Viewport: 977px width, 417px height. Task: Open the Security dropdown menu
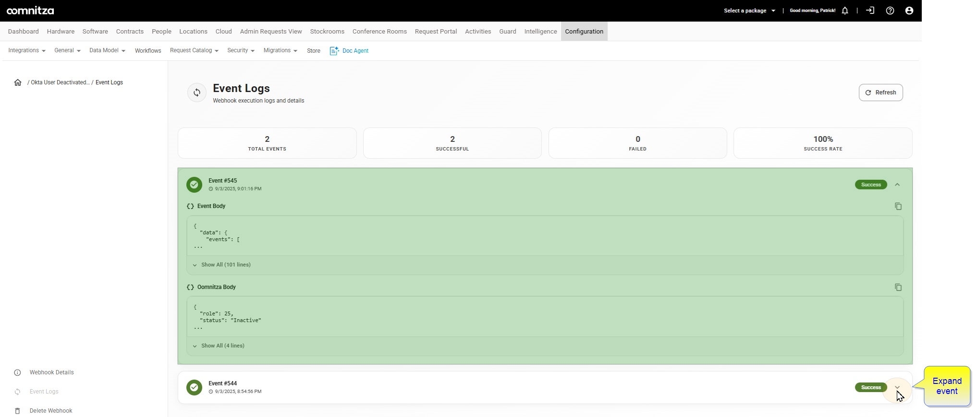241,50
